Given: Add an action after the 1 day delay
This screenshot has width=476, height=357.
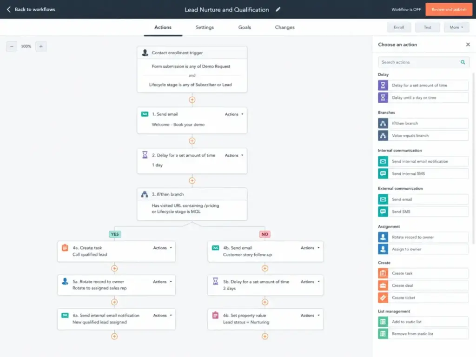Looking at the screenshot, I should tap(192, 181).
